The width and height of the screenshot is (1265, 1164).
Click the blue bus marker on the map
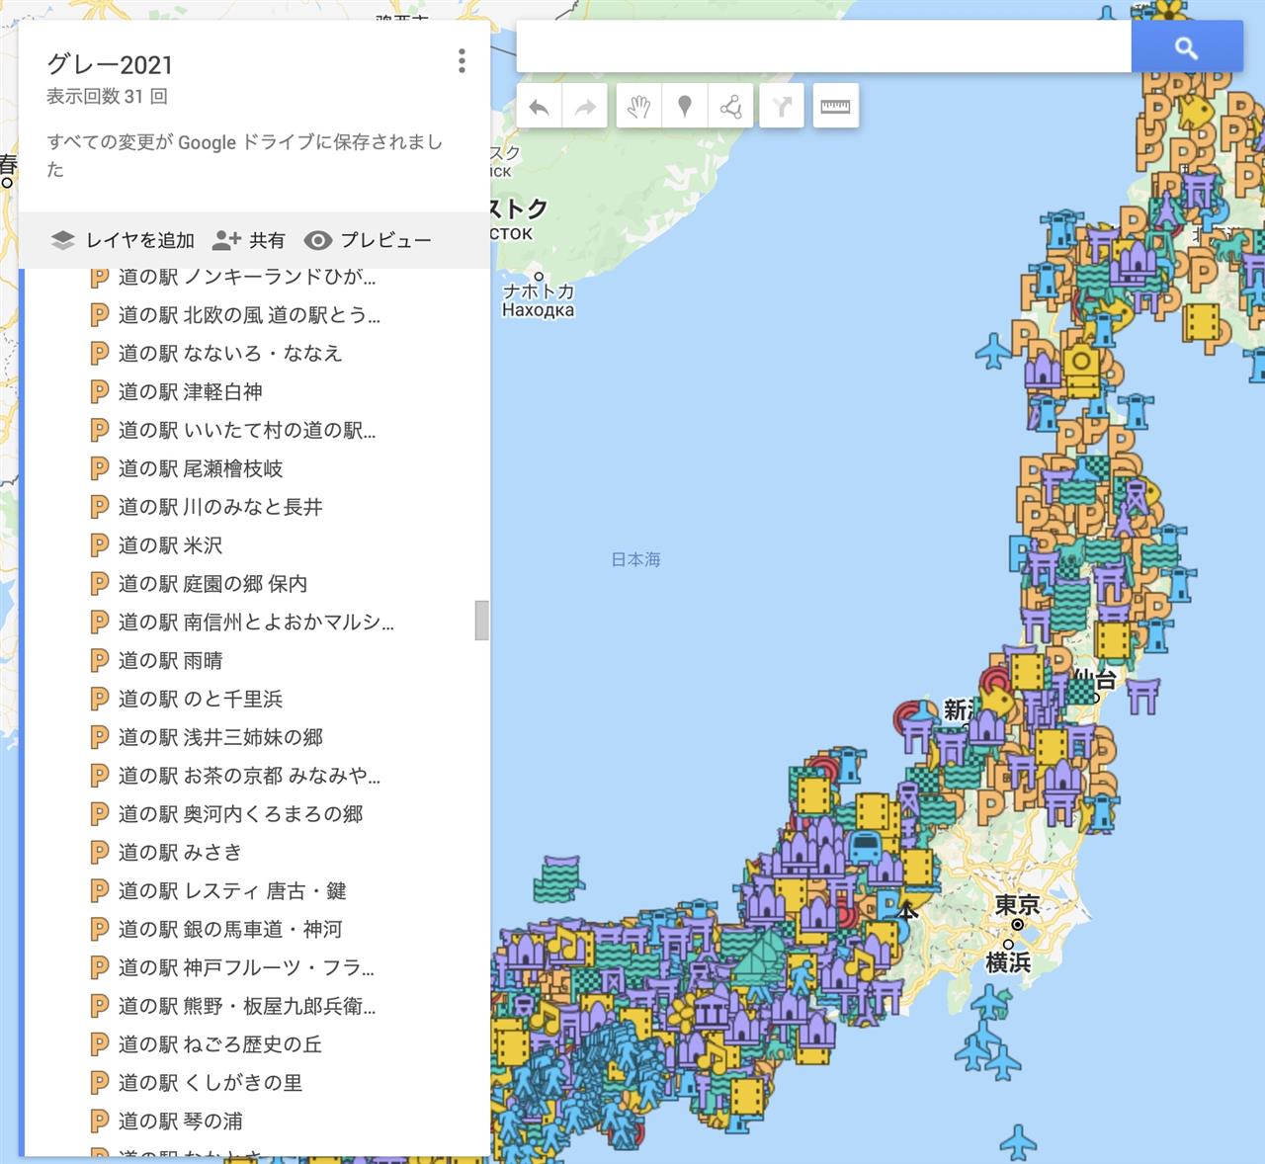click(x=865, y=848)
